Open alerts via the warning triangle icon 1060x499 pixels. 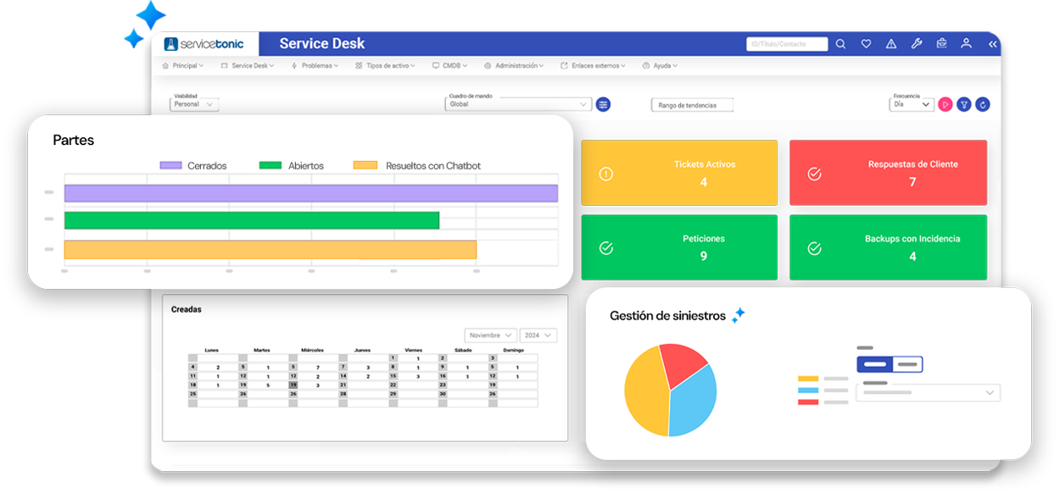(x=890, y=43)
